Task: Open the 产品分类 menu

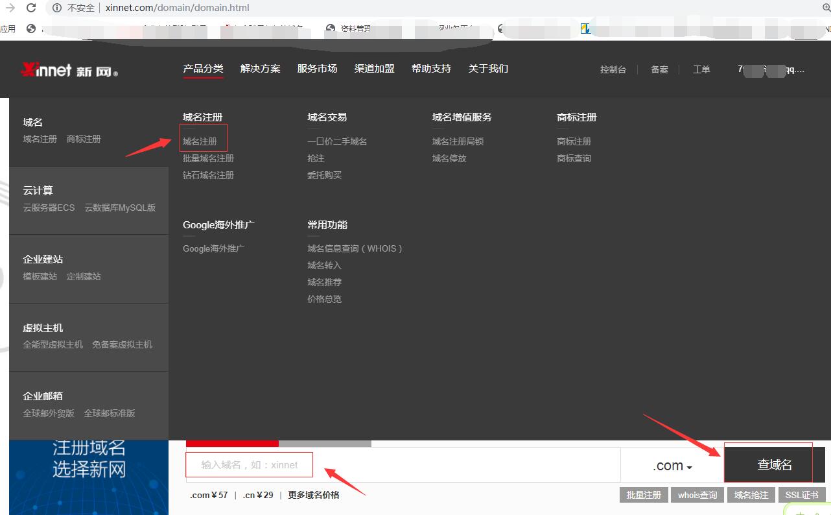Action: coord(203,68)
